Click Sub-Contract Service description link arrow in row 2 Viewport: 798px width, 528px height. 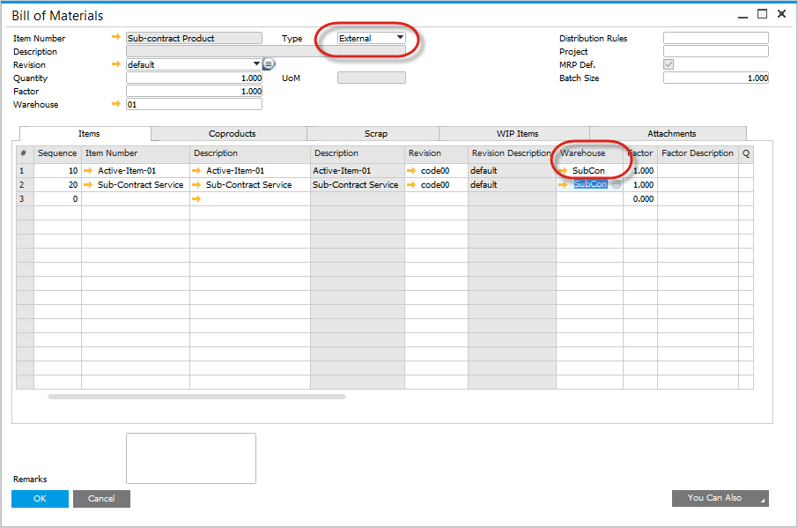[x=196, y=185]
